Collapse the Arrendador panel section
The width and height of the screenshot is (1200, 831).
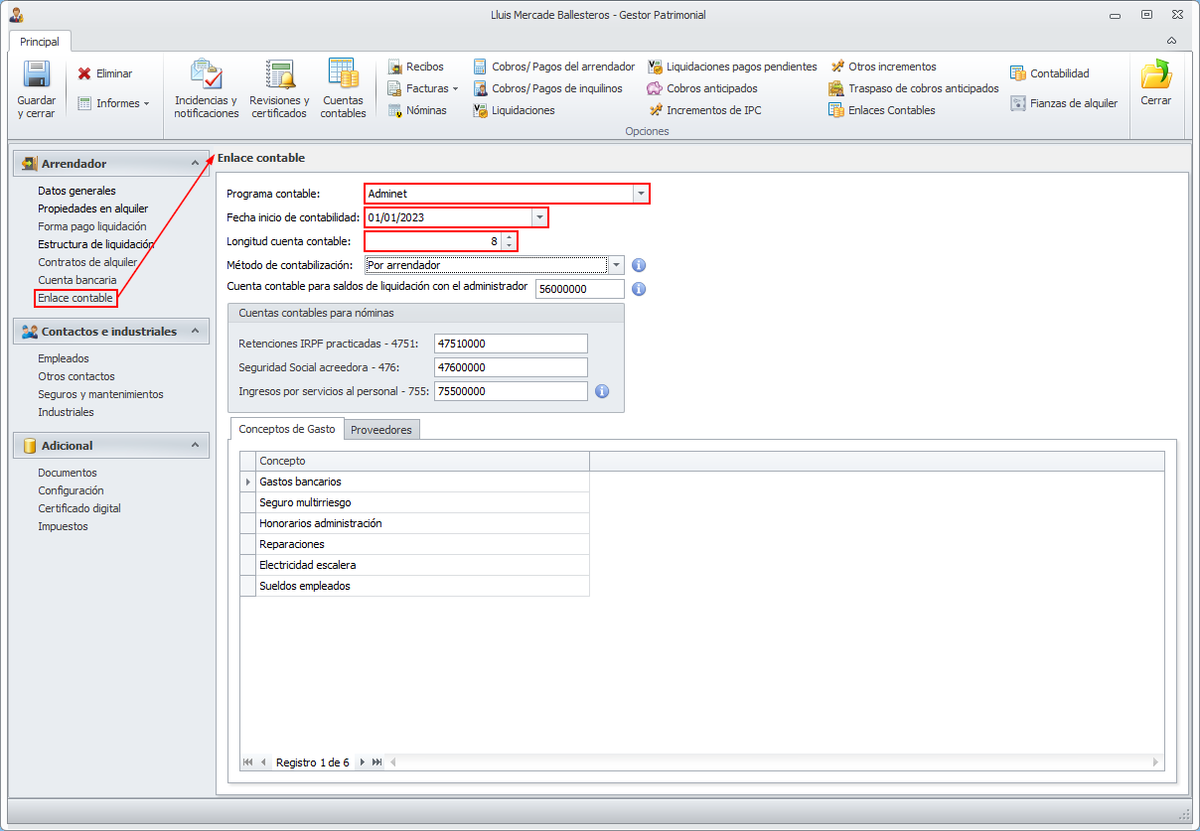tap(195, 164)
